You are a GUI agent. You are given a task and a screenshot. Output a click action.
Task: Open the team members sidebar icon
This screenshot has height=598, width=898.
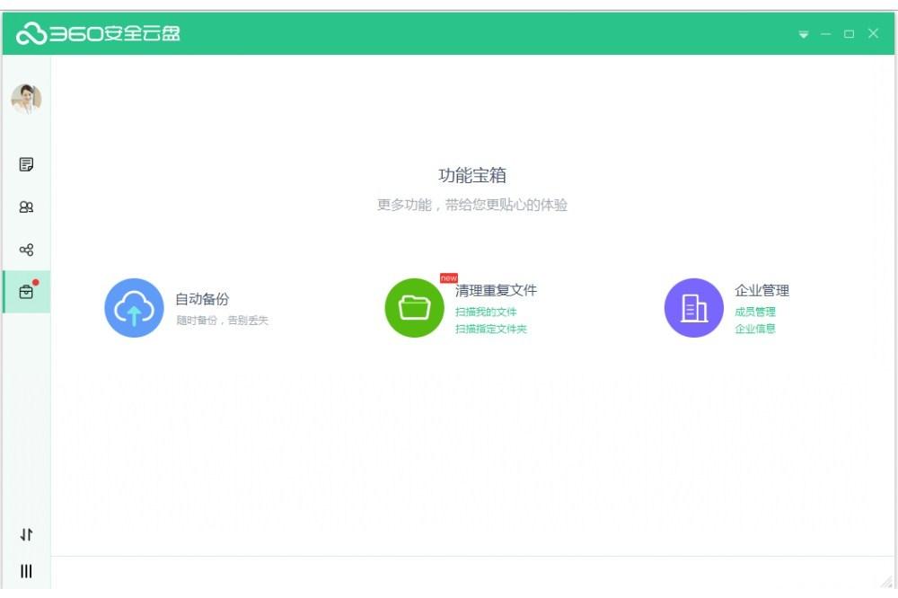tap(26, 207)
